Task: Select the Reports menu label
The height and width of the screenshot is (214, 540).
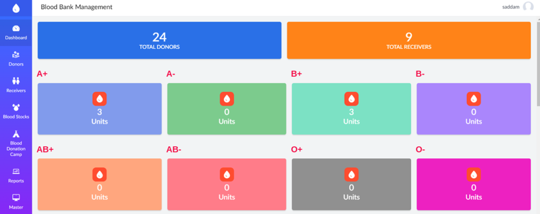Action: (16, 181)
